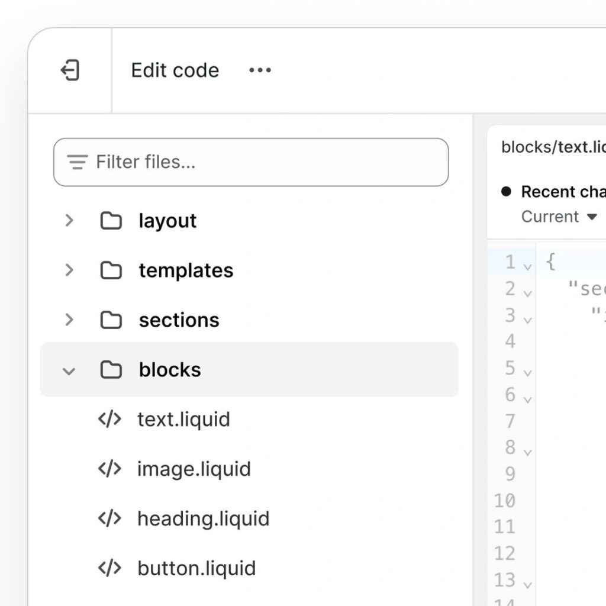Fold code at line 1 arrow
This screenshot has height=606, width=606.
[527, 267]
